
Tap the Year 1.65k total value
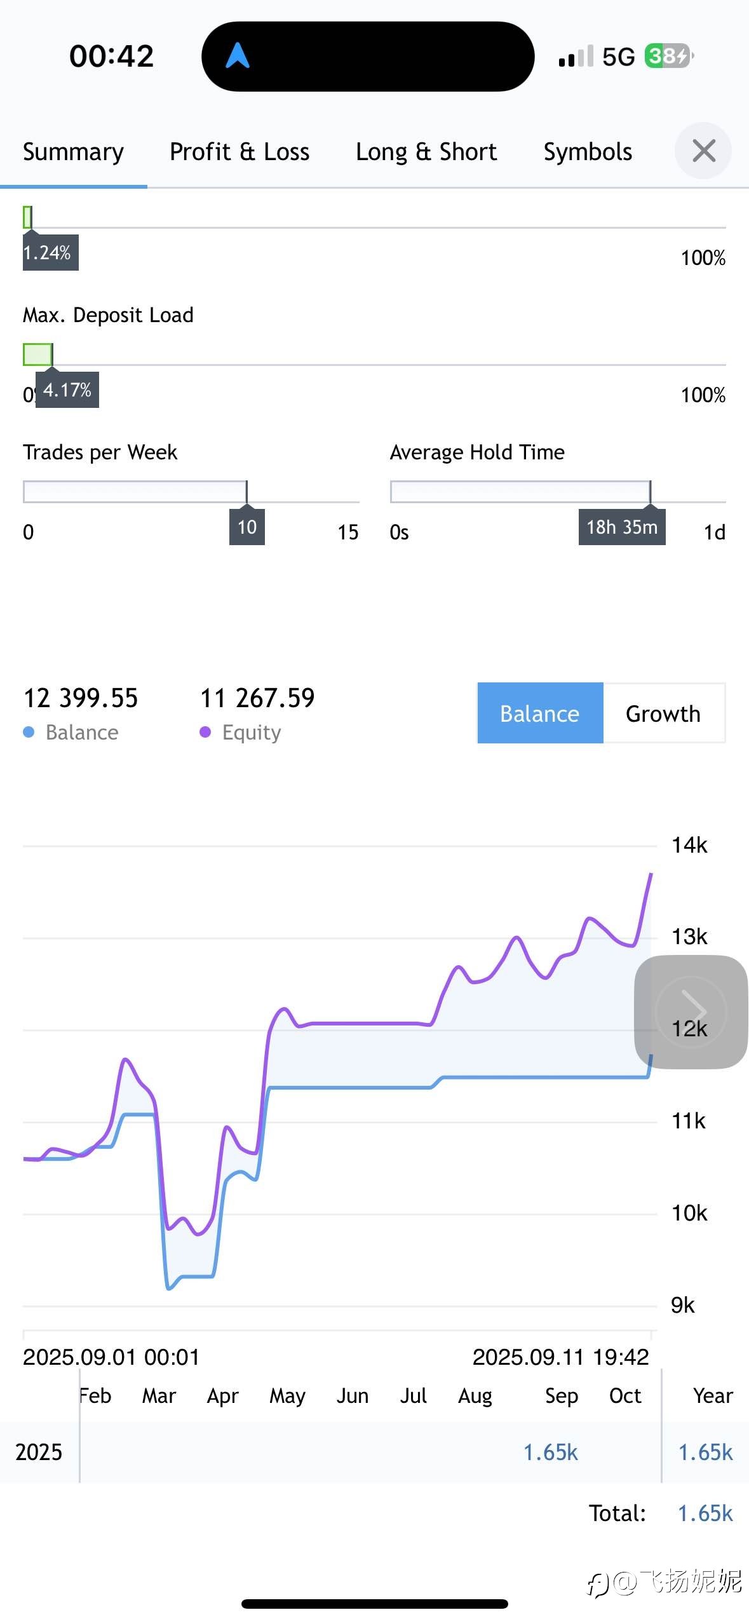[x=705, y=1452]
